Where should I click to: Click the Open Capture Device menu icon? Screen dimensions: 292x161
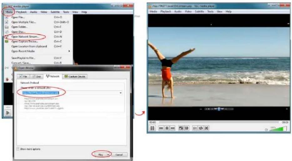(x=7, y=41)
